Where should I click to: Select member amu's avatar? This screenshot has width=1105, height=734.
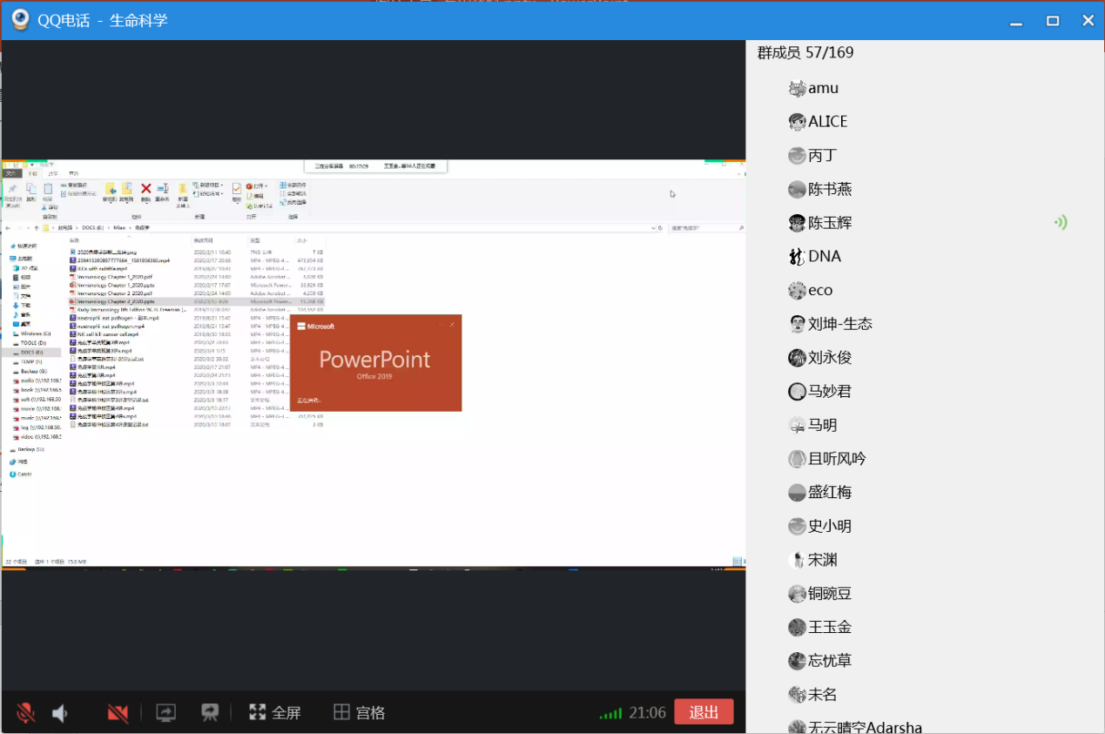pyautogui.click(x=797, y=88)
